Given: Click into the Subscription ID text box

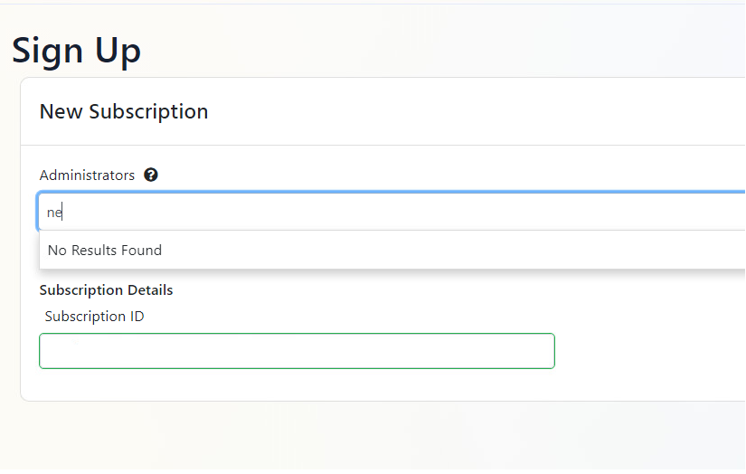Looking at the screenshot, I should (297, 351).
